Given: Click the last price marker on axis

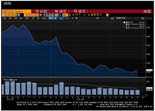Looking at the screenshot, I should pos(149,70).
